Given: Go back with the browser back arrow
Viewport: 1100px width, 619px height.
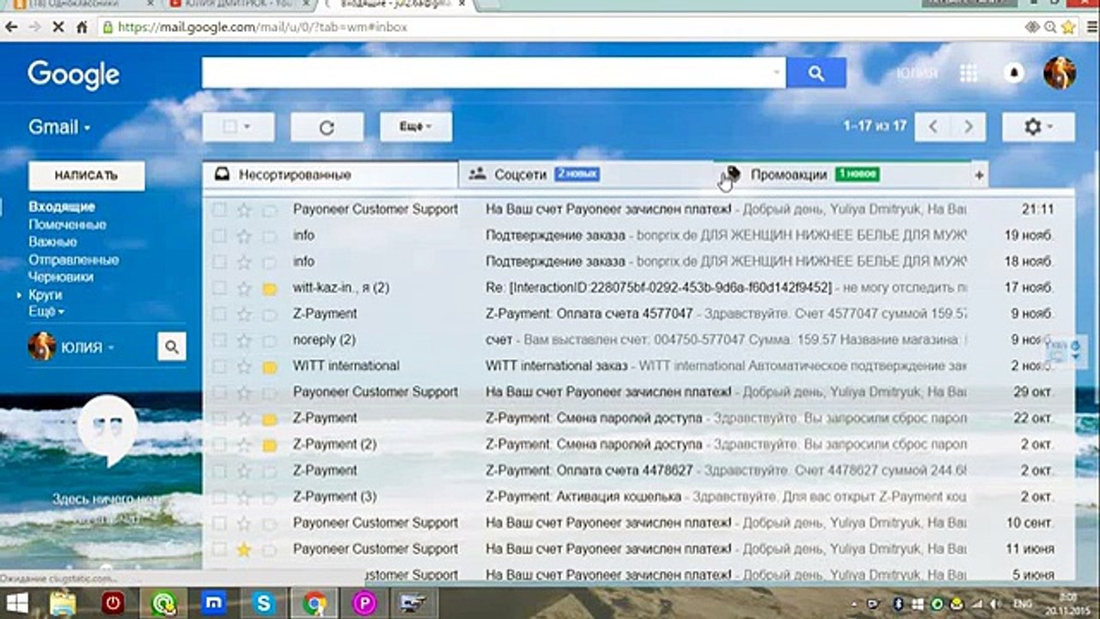Looking at the screenshot, I should (x=11, y=27).
